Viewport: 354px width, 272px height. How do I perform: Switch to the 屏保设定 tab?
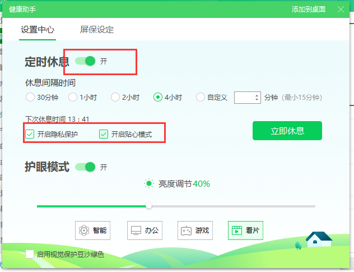click(x=97, y=30)
